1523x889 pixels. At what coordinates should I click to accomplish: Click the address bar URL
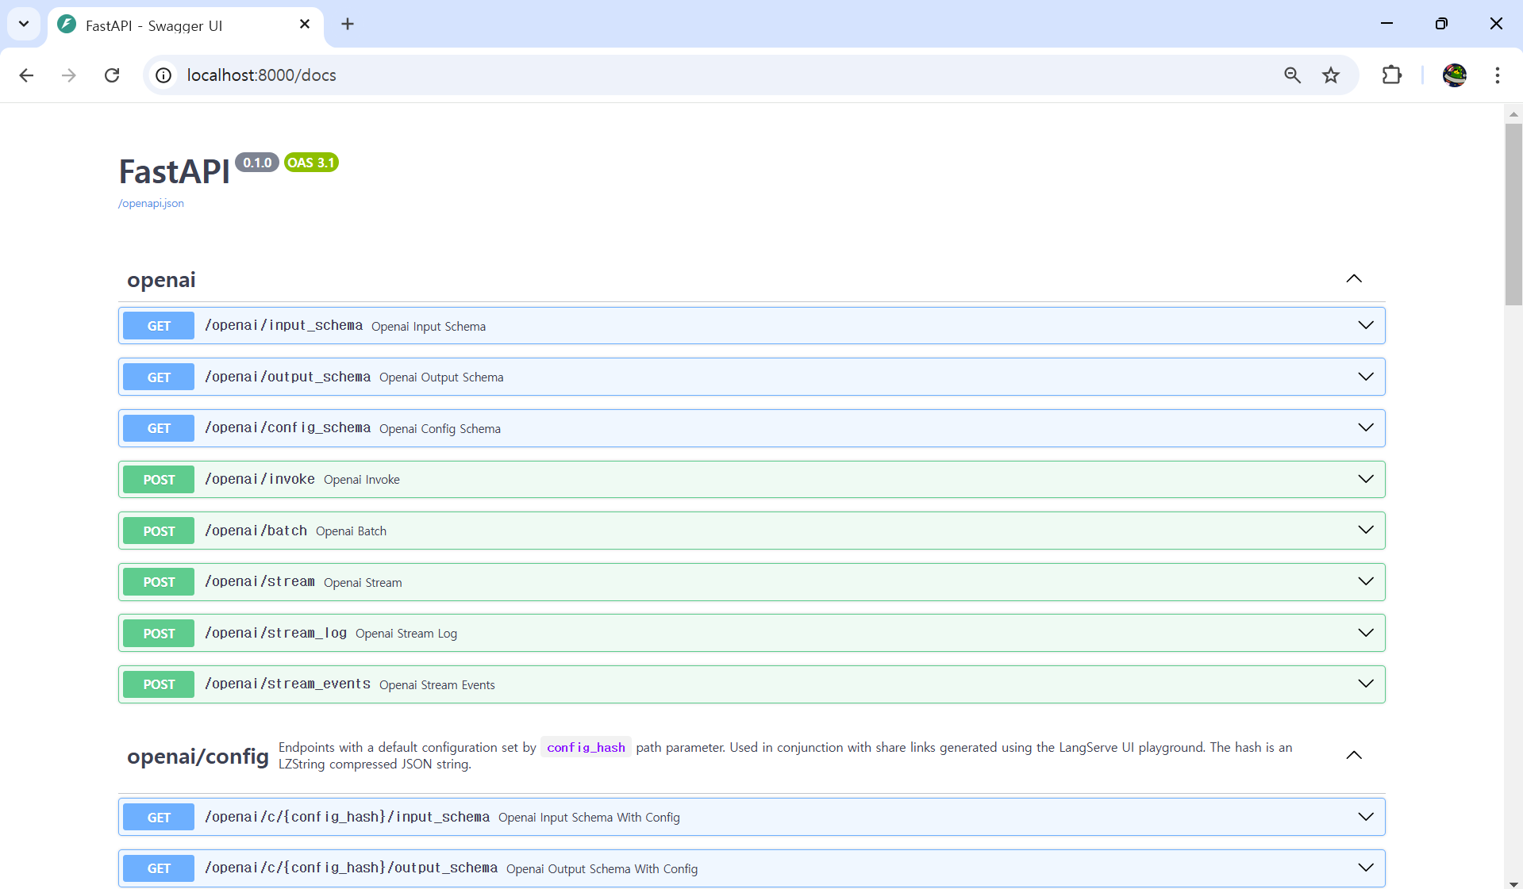(x=261, y=75)
